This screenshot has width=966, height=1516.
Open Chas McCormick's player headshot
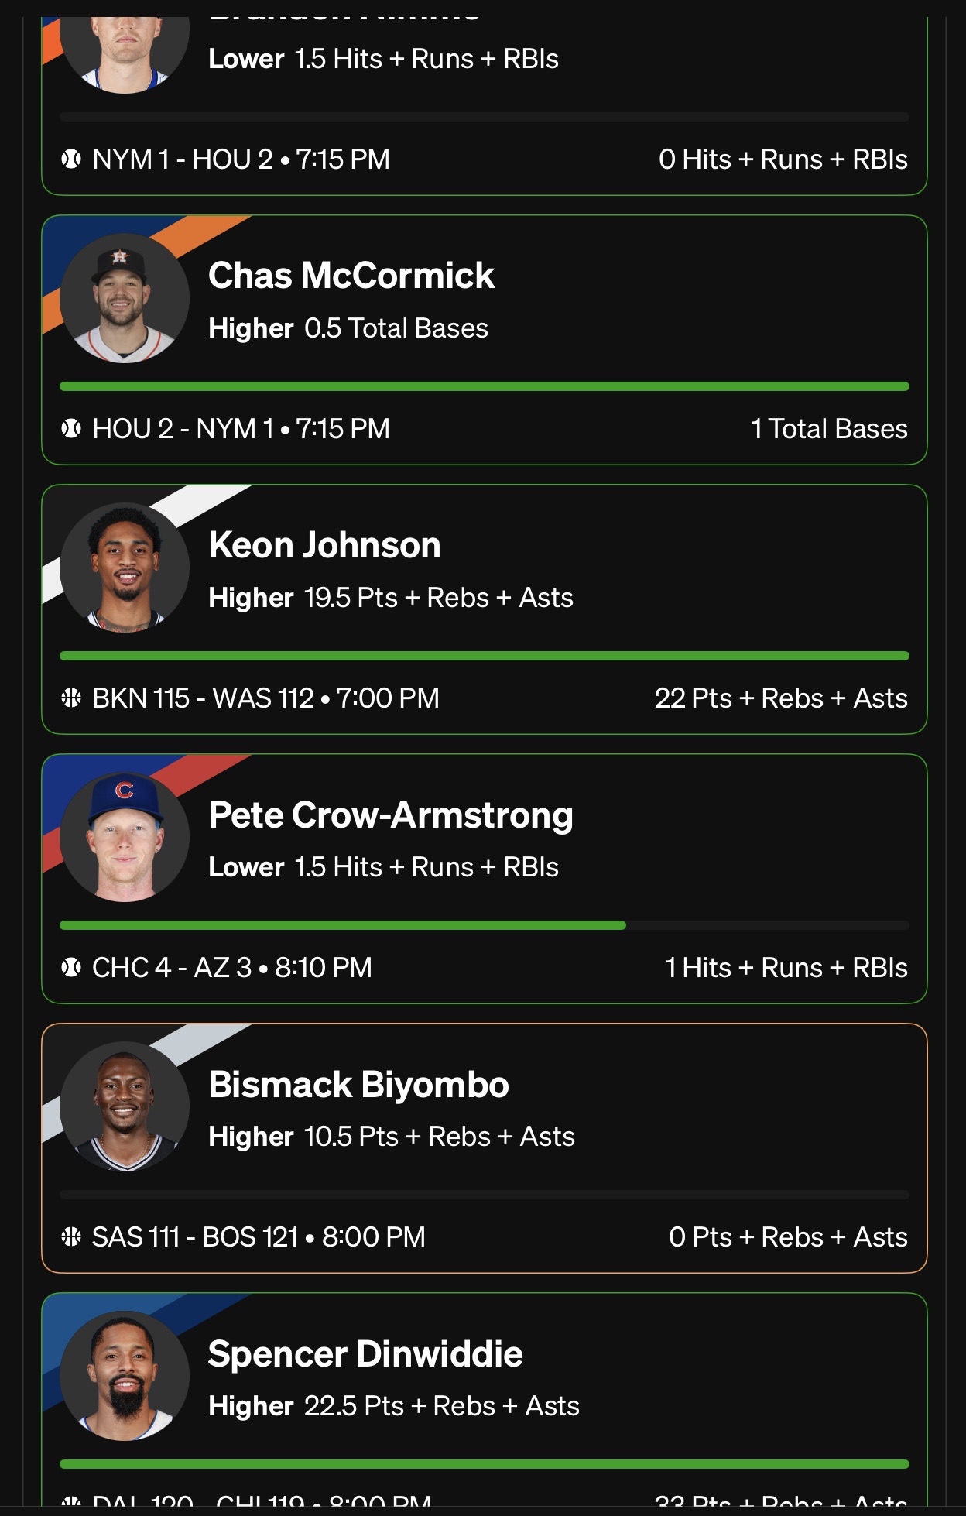(125, 298)
